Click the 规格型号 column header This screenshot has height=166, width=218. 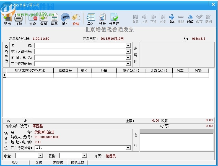(65, 71)
